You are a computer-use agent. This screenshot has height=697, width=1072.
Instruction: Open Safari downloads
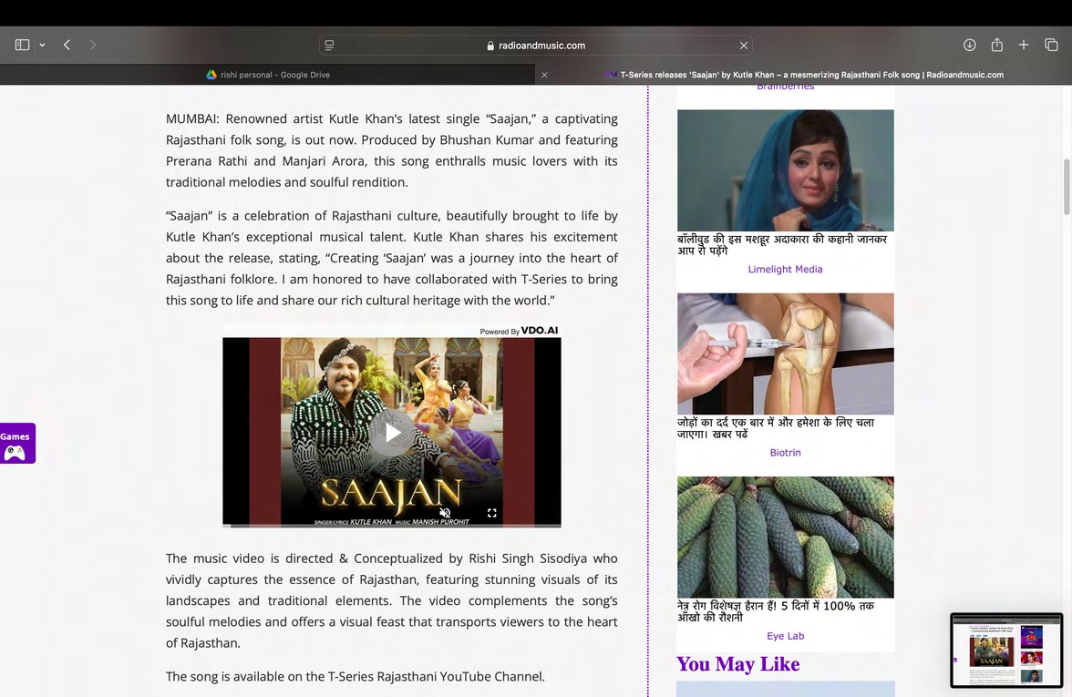pyautogui.click(x=970, y=46)
